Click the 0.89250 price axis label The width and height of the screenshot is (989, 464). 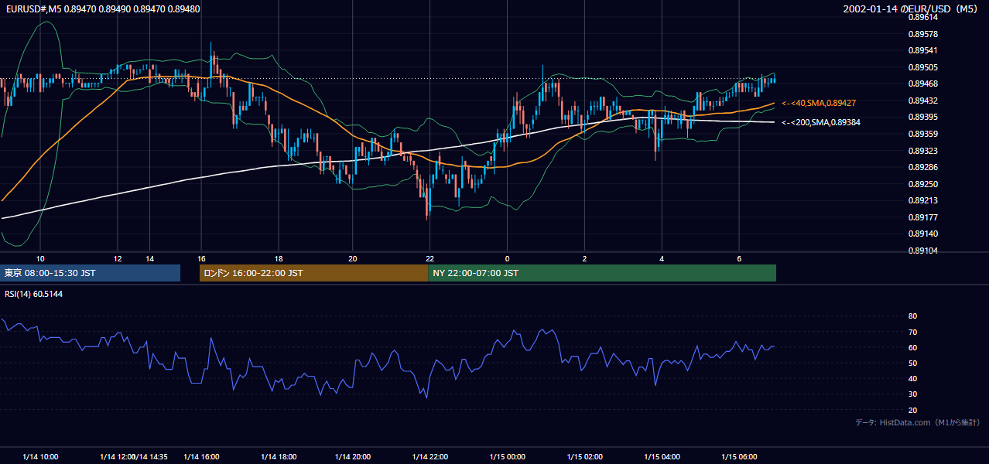coord(922,184)
